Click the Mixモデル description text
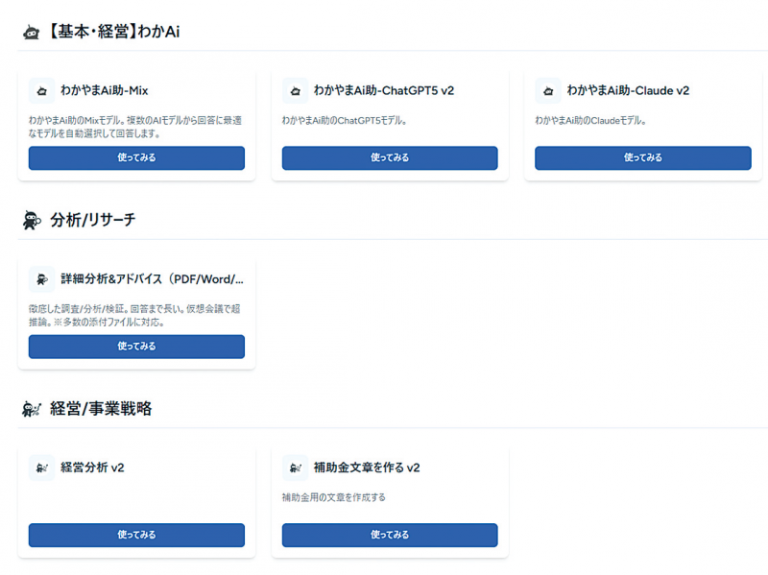 click(x=135, y=127)
